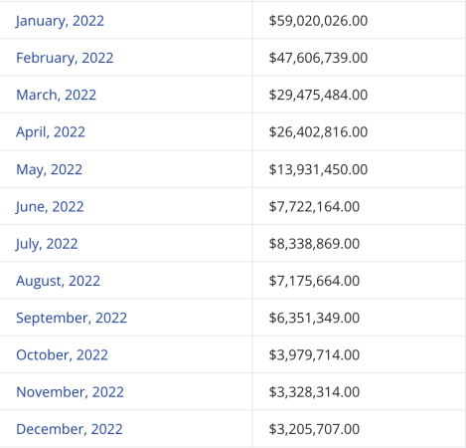Select the $13,931,450.00 amount cell
Screen dimensions: 466x448
coord(359,169)
